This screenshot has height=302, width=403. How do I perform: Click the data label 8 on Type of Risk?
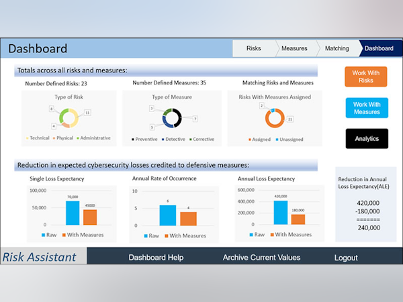[x=52, y=109]
